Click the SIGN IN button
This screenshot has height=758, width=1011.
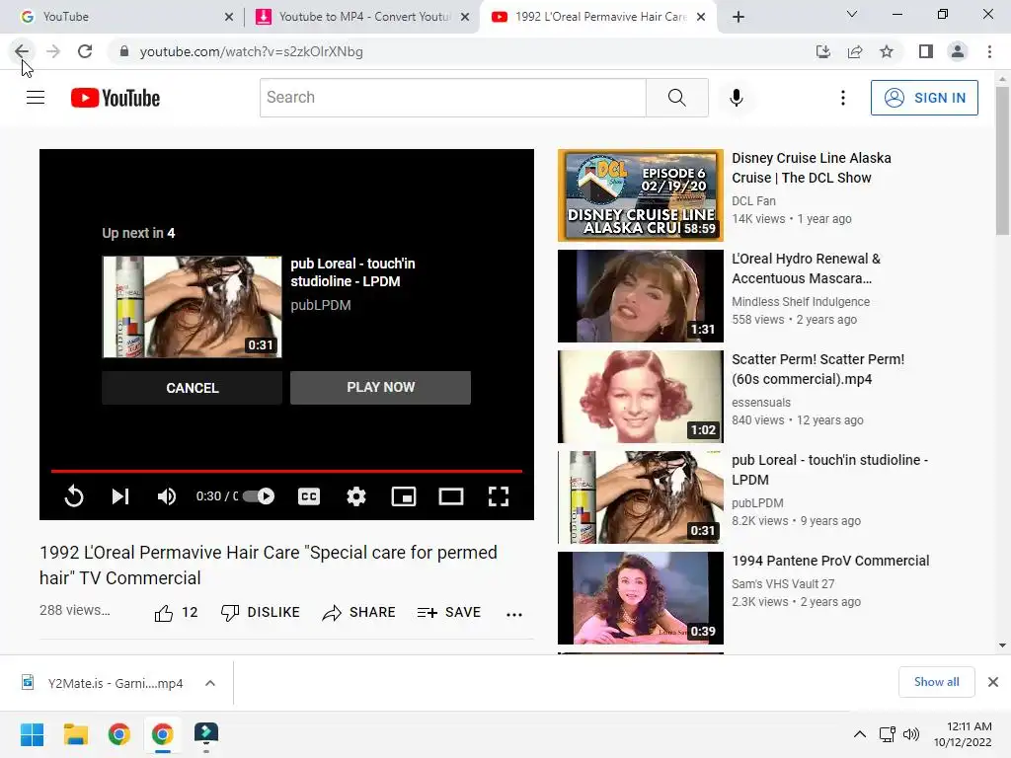click(924, 98)
